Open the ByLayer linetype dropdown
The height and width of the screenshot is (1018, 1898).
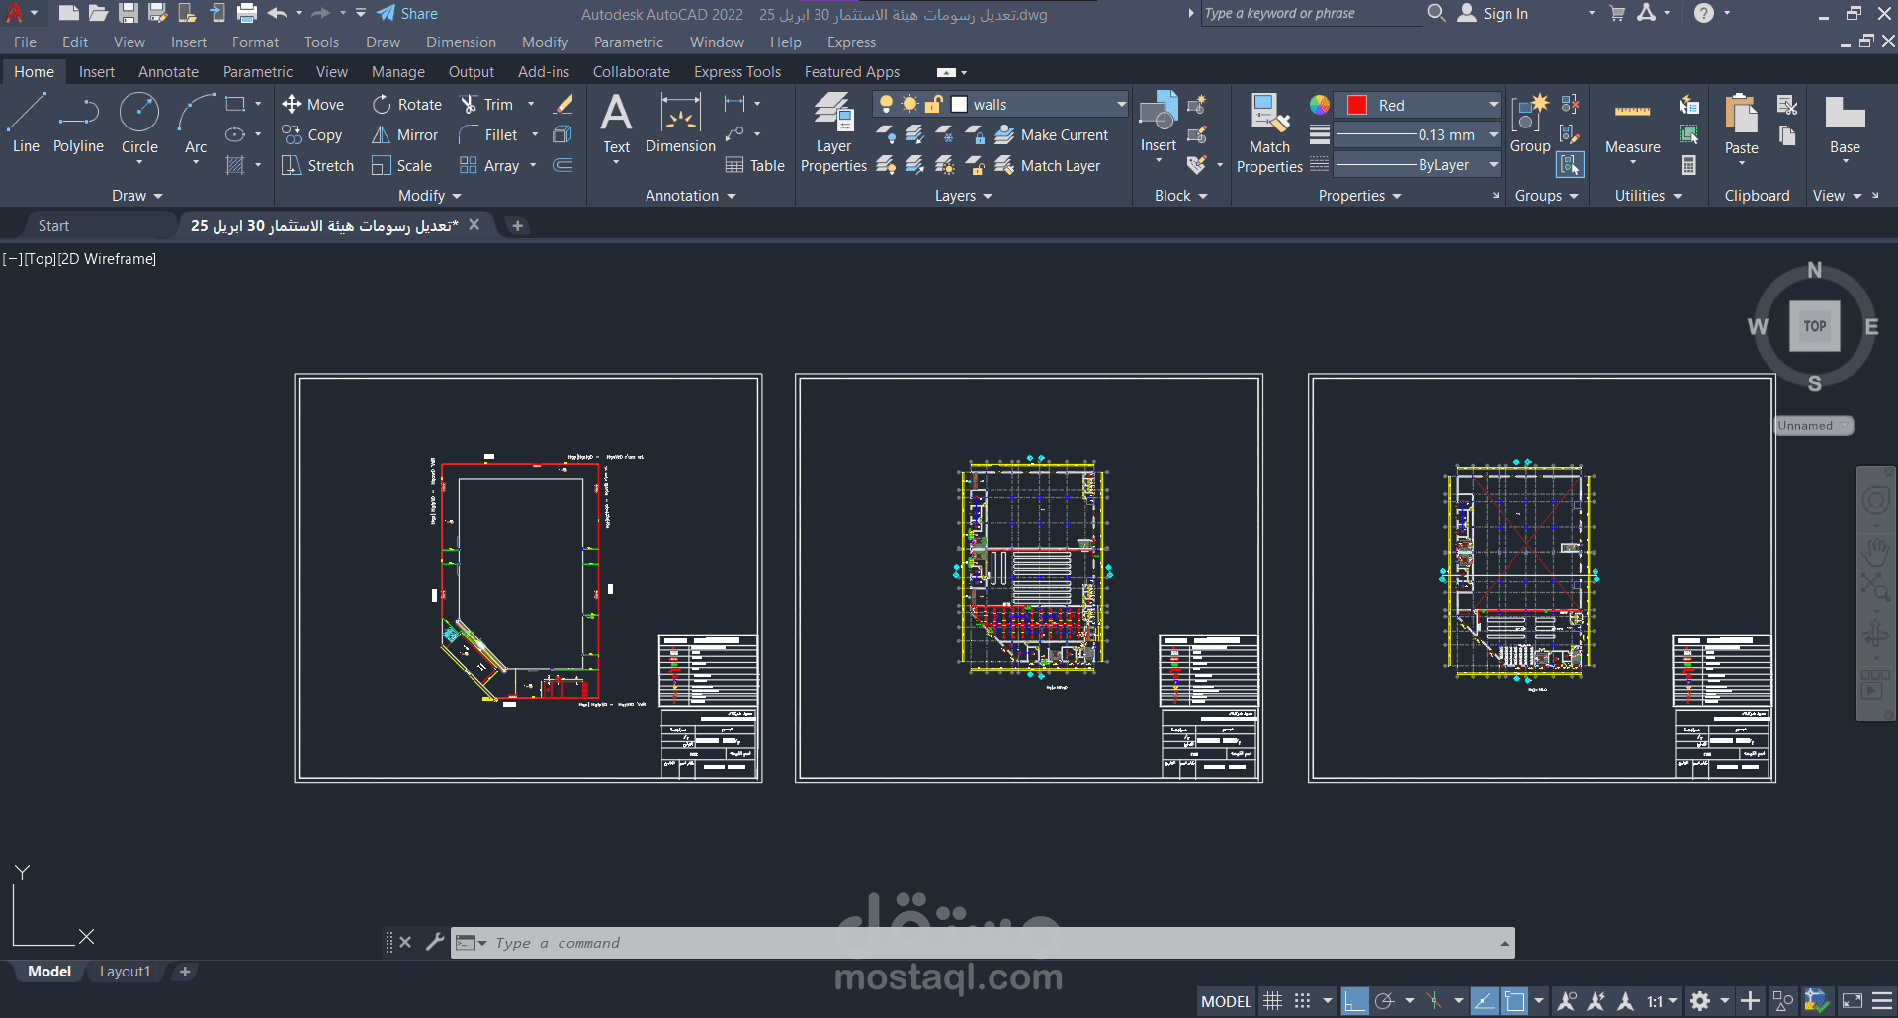click(x=1493, y=165)
